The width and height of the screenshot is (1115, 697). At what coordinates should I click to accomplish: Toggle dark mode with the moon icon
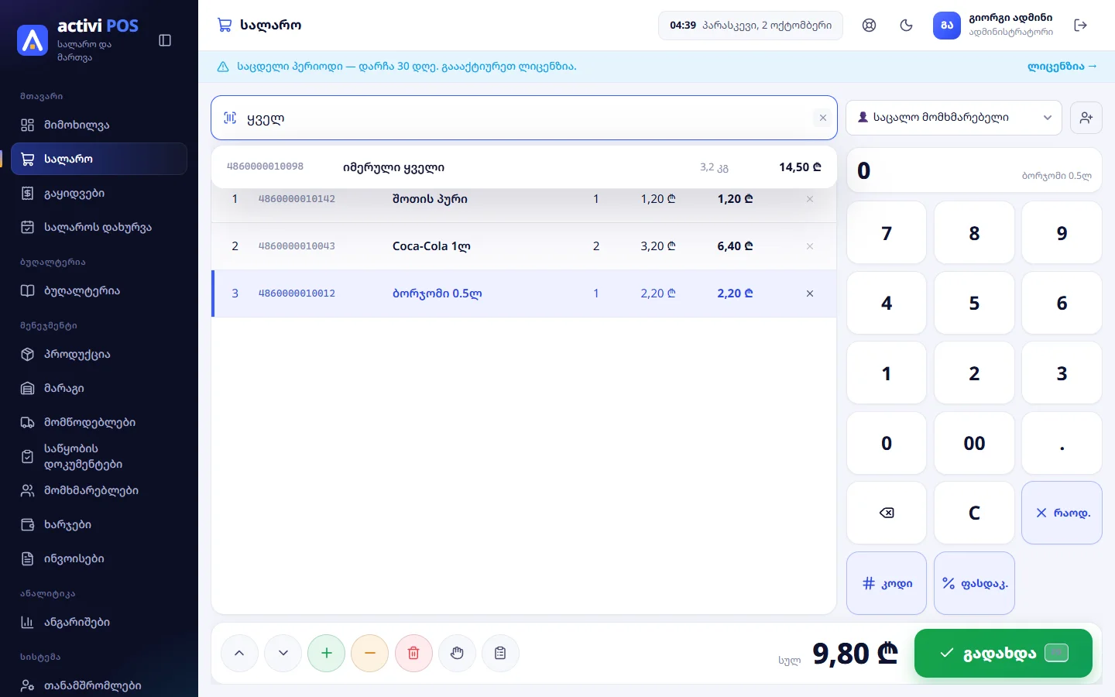907,26
